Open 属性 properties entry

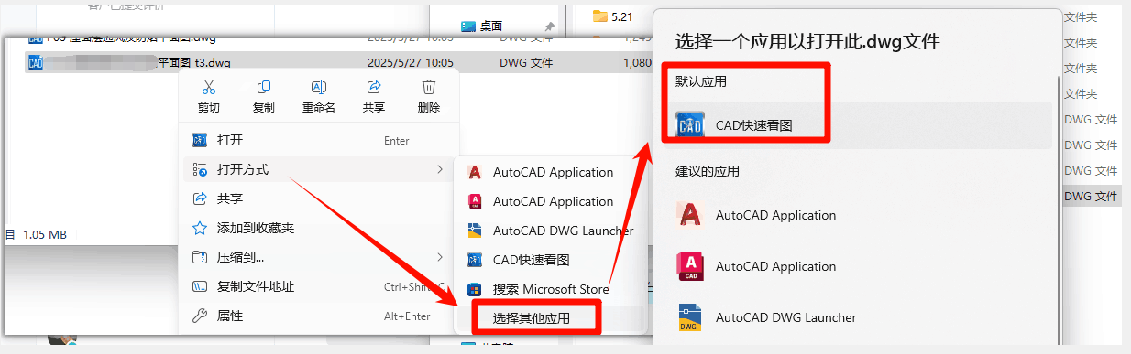(x=318, y=316)
